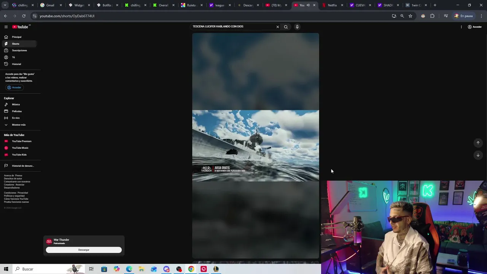Screen dimensions: 487x274
Task: Click the En pausa profile button
Action: [463, 16]
